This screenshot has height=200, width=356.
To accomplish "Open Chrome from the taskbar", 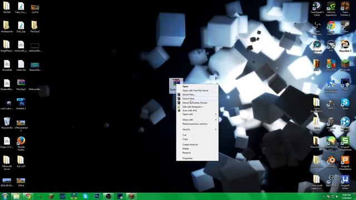I will [28, 196].
